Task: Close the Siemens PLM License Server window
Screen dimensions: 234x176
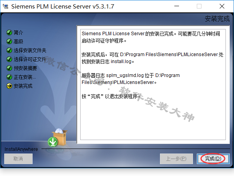Action: pyautogui.click(x=222, y=6)
